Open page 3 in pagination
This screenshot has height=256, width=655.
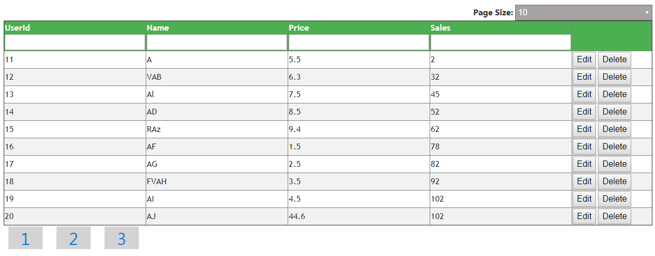tap(121, 238)
